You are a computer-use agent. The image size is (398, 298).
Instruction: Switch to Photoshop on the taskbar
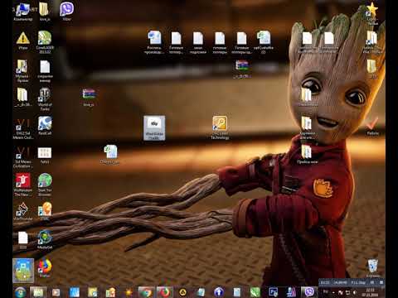tap(273, 292)
